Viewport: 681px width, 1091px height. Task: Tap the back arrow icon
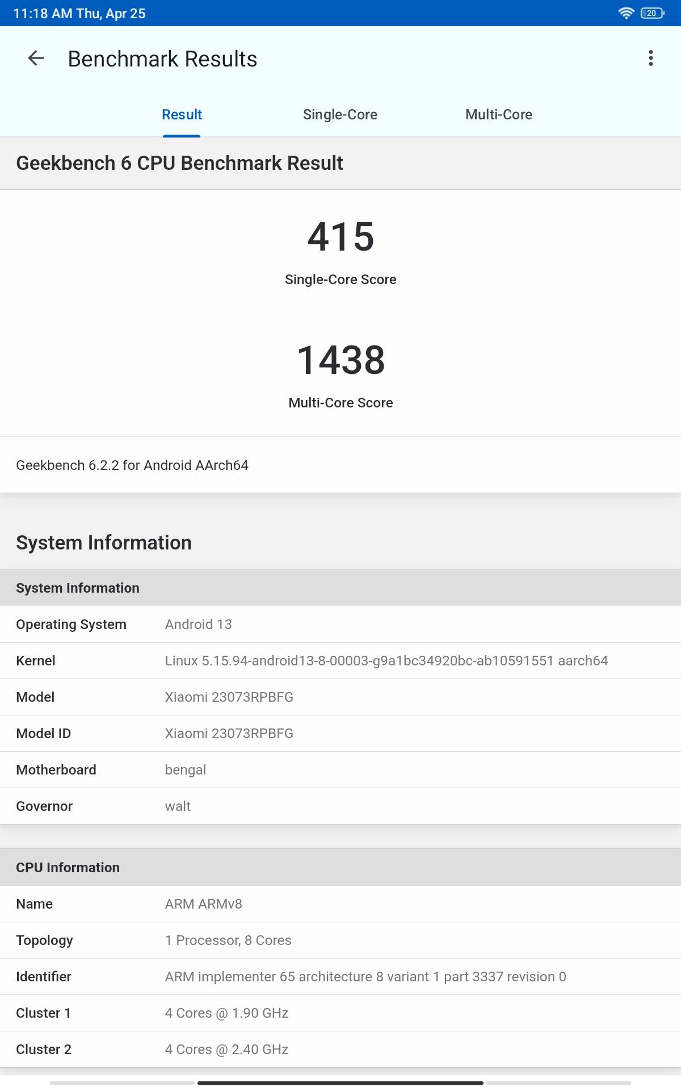tap(36, 58)
